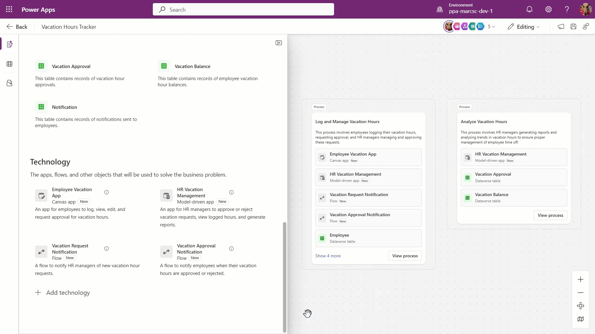Expand the Editing mode dropdown
This screenshot has height=334, width=595.
tap(524, 27)
